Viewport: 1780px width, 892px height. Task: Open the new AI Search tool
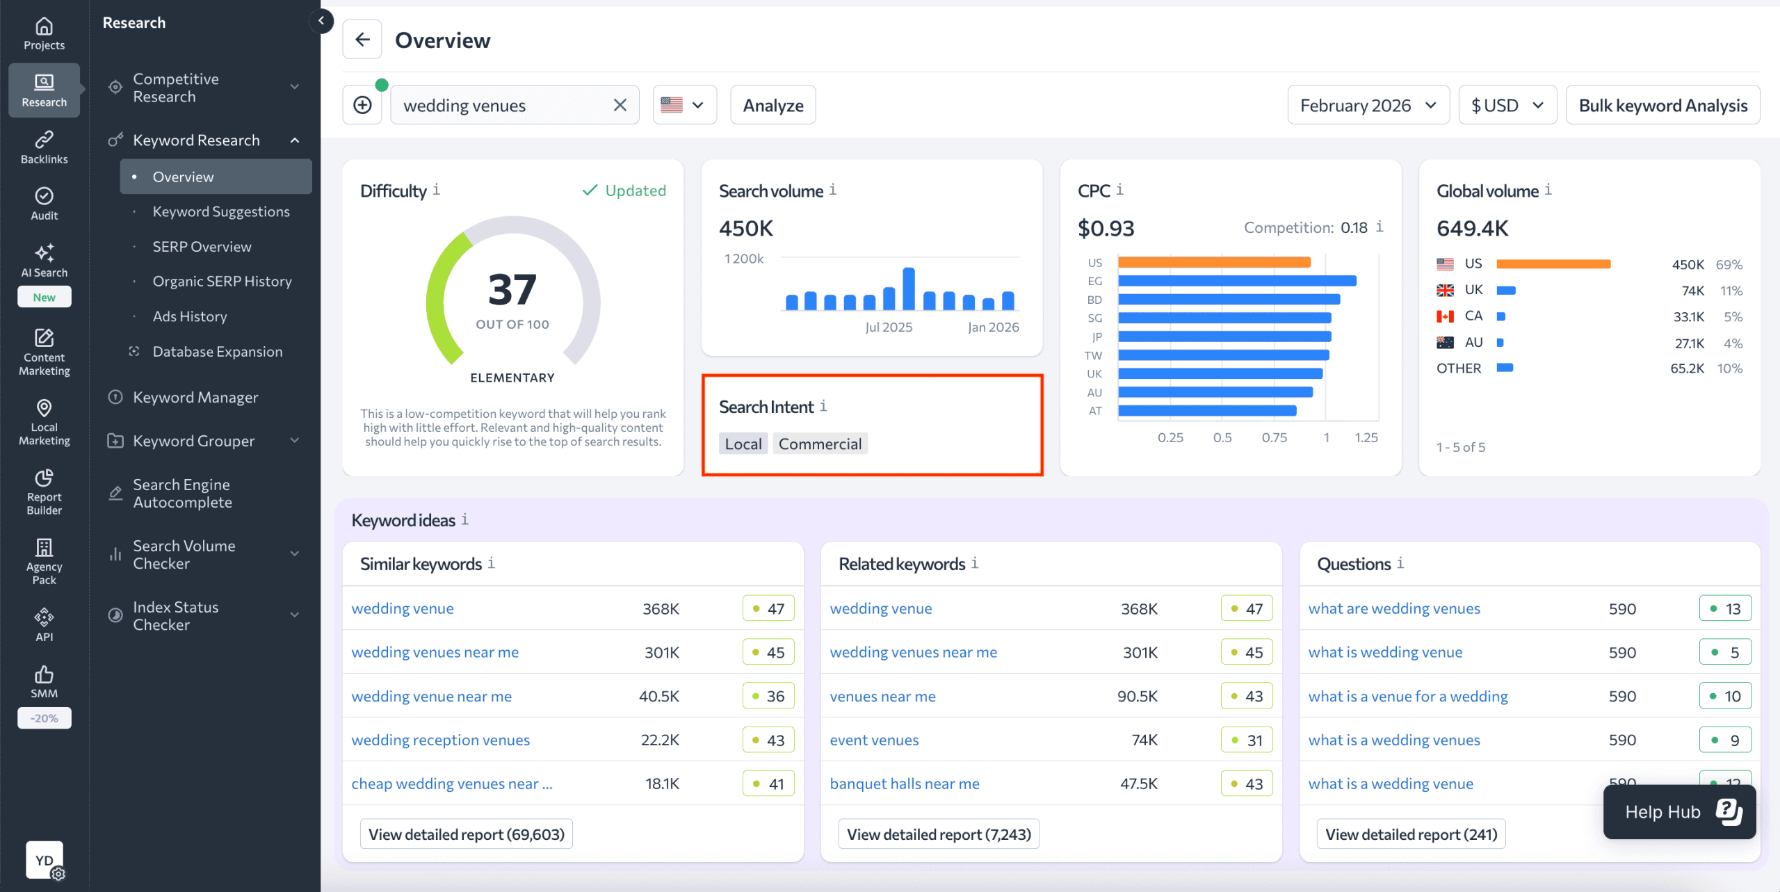coord(44,261)
